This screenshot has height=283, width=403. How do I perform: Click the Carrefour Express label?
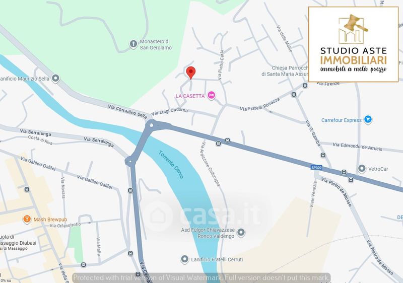click(x=342, y=120)
